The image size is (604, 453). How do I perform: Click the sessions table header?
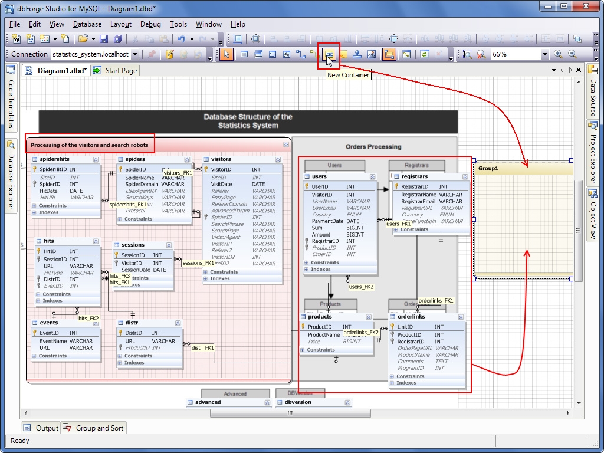pyautogui.click(x=143, y=245)
